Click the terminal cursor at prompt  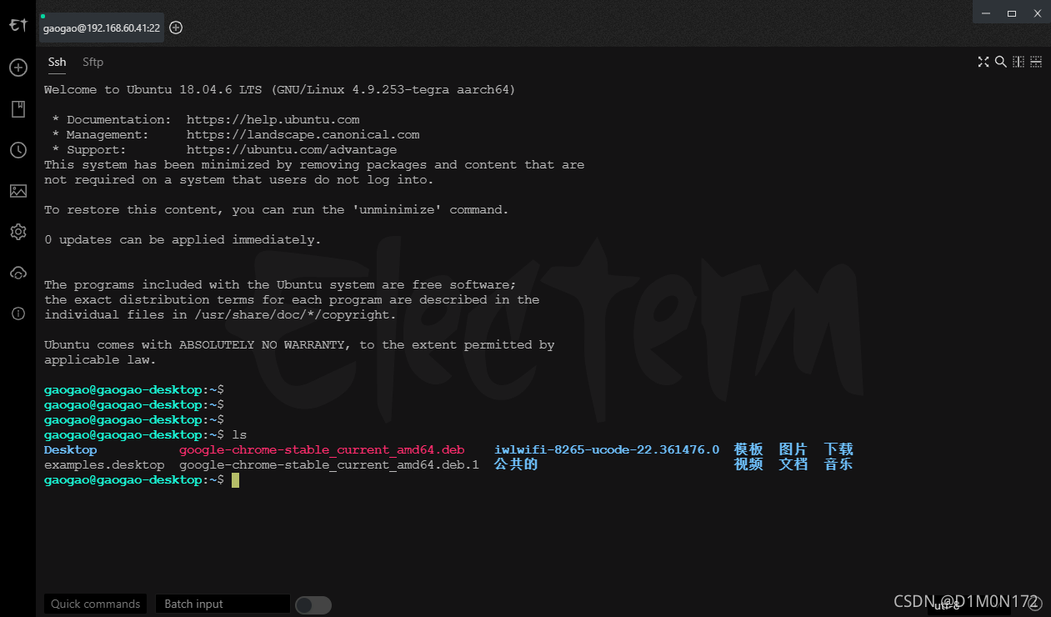(x=236, y=480)
